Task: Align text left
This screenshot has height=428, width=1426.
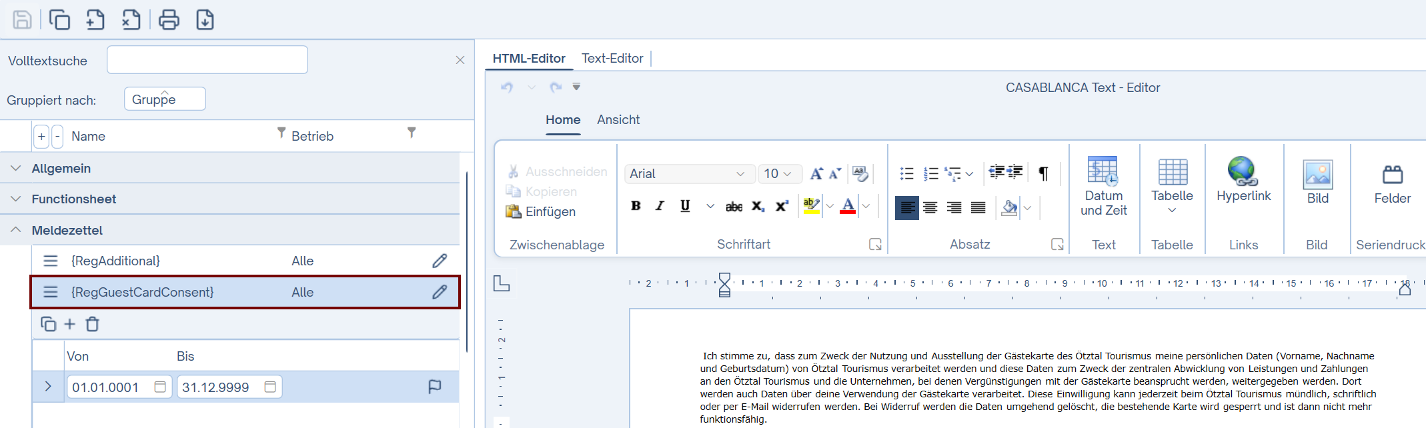Action: pyautogui.click(x=907, y=208)
